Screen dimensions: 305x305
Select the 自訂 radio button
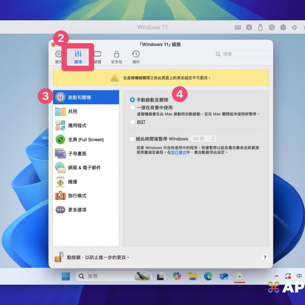coord(132,122)
